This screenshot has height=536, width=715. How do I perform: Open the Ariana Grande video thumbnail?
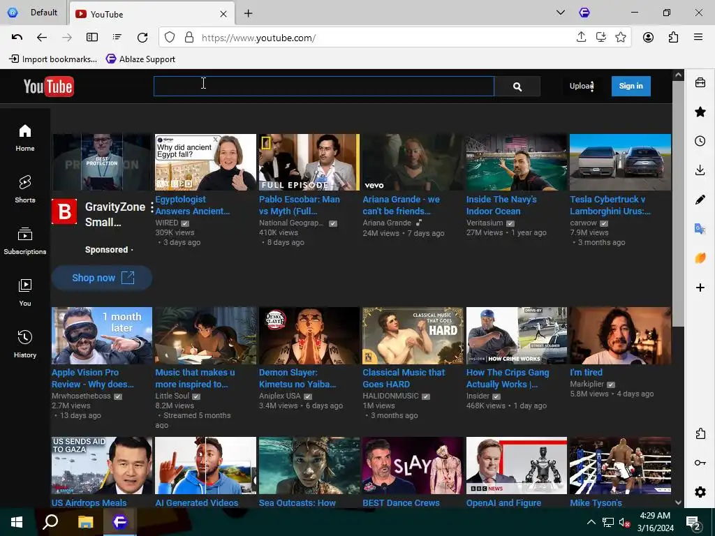click(x=413, y=162)
